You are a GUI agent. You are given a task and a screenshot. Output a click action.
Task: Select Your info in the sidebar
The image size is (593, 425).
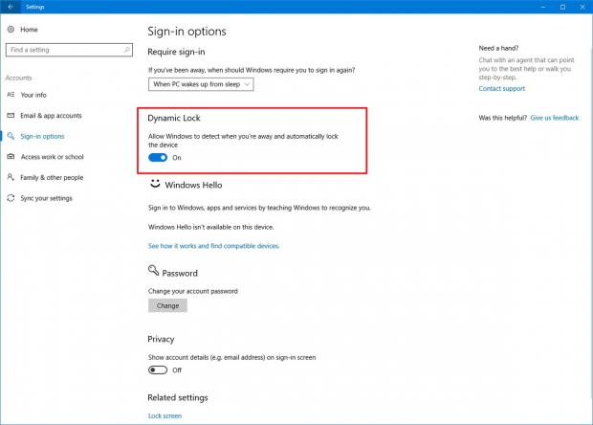[x=33, y=95]
